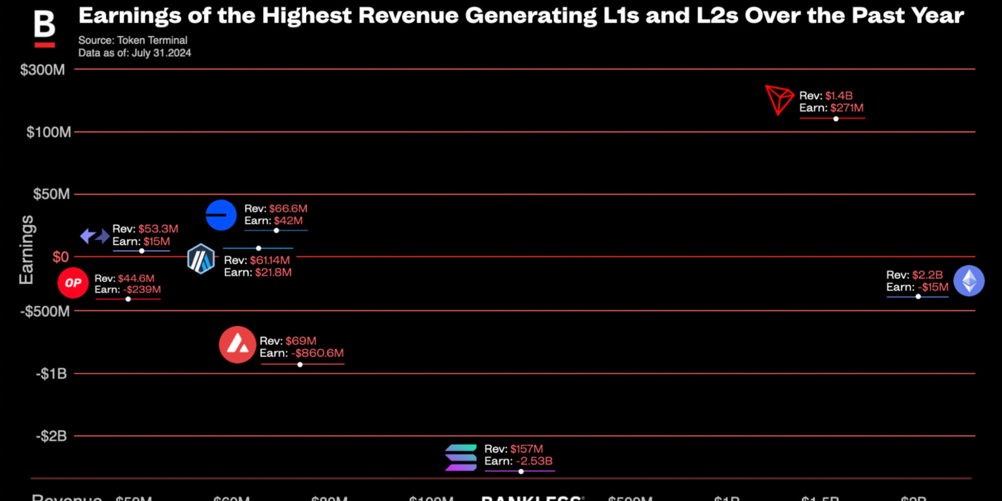Click 'Rev: $53.3M' label
The image size is (1002, 501).
pyautogui.click(x=145, y=229)
